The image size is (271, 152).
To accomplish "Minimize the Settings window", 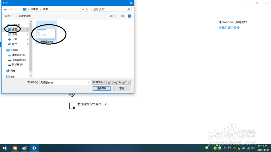I will pyautogui.click(x=248, y=3).
